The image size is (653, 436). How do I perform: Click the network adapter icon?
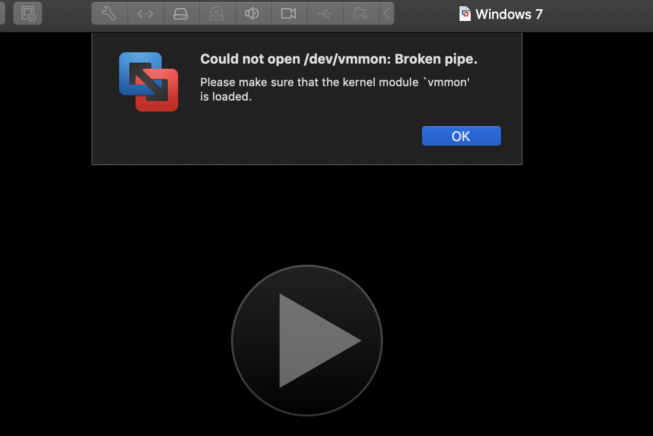pos(146,13)
